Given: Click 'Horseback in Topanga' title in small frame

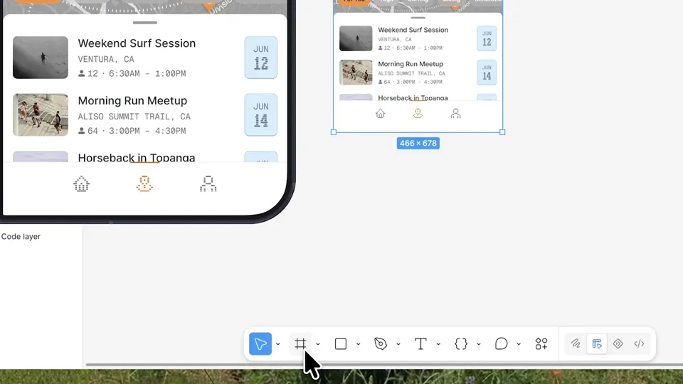Looking at the screenshot, I should click(x=413, y=98).
